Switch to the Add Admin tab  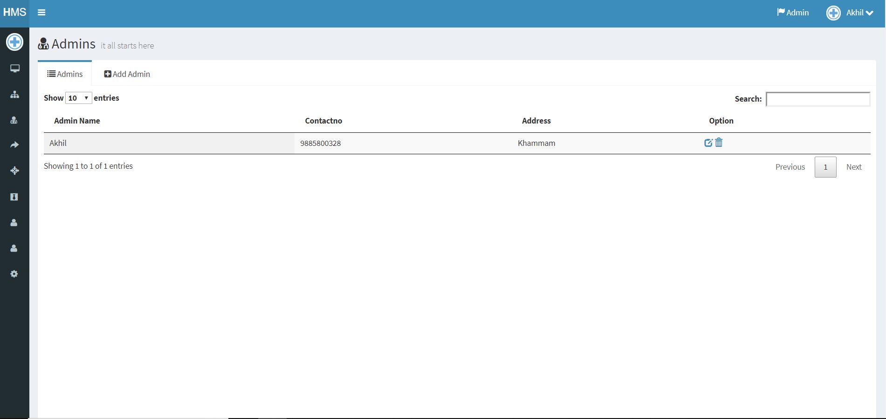pos(127,74)
